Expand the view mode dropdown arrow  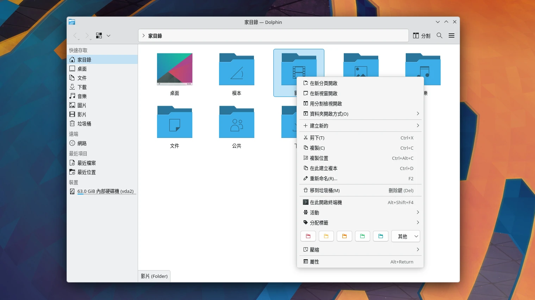click(108, 35)
